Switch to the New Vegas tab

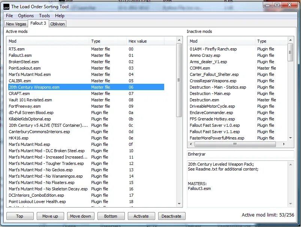pos(16,24)
